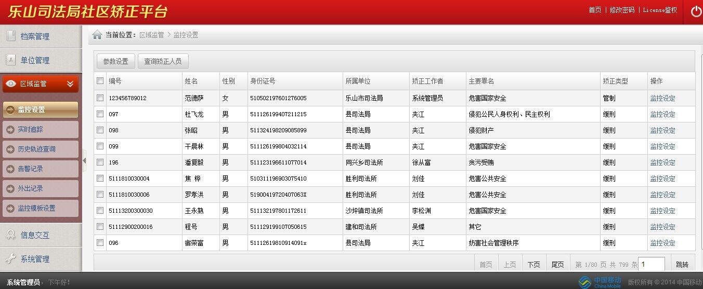The height and width of the screenshot is (289, 703).
Task: Click 监控设定 link for 张昭
Action: [662, 130]
